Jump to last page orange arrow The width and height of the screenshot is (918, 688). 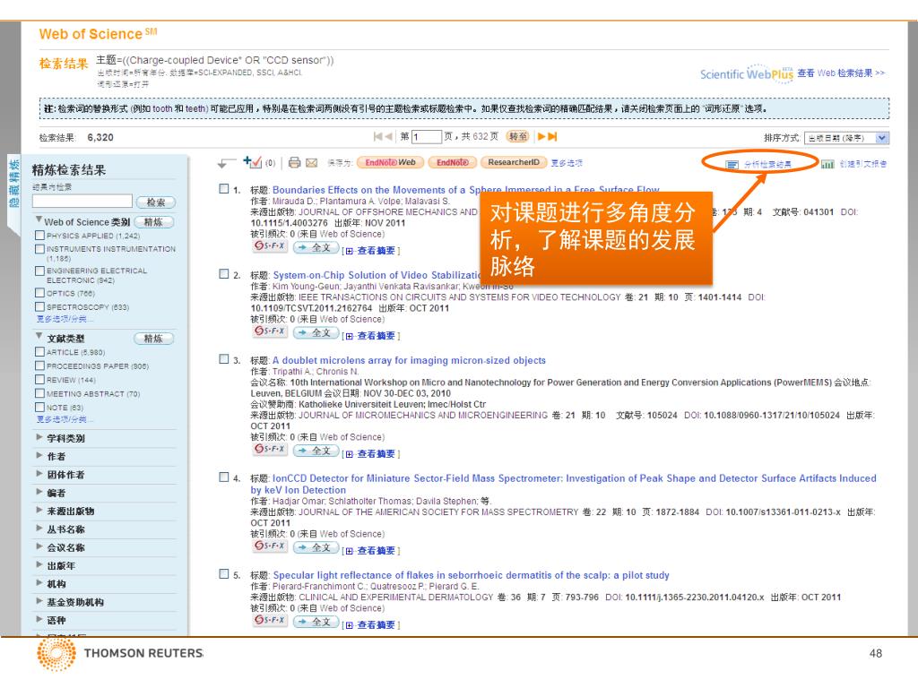pyautogui.click(x=552, y=136)
